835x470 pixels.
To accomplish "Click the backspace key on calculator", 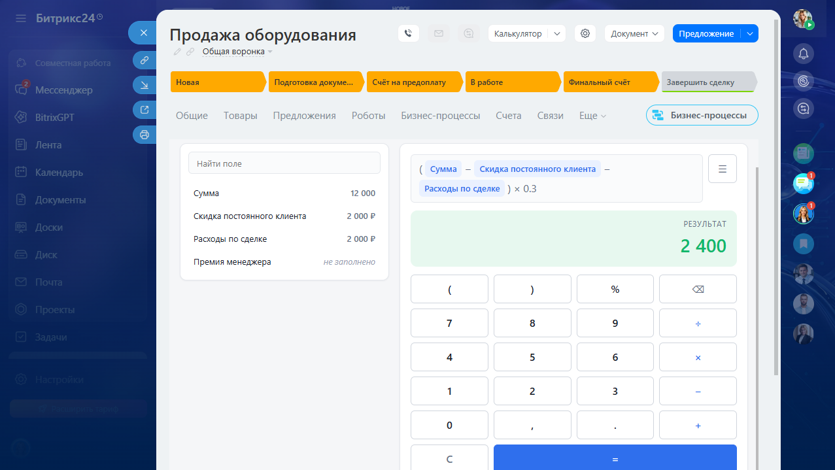I will pyautogui.click(x=698, y=289).
